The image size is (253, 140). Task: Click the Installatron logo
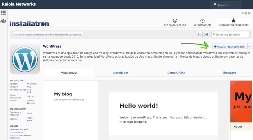tap(29, 24)
